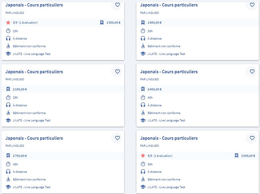Favorite the 1 800,00 € course with heart icon
This screenshot has height=194, width=260.
[x=252, y=5]
